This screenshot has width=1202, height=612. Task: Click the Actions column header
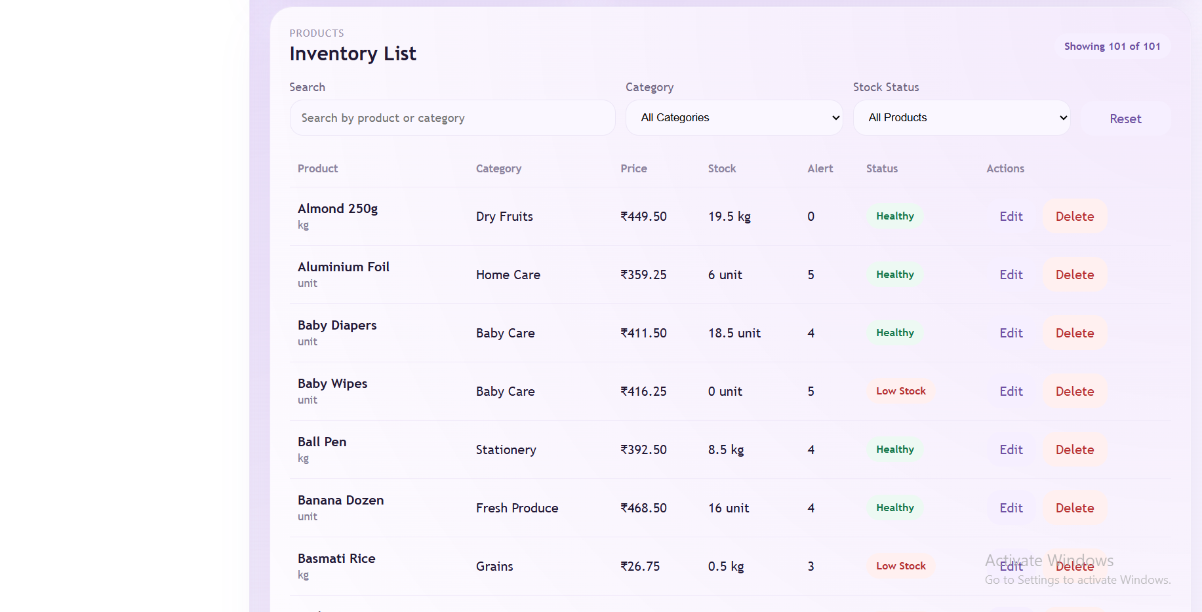(1005, 168)
